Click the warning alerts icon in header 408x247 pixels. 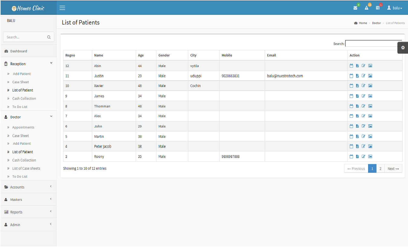point(367,8)
